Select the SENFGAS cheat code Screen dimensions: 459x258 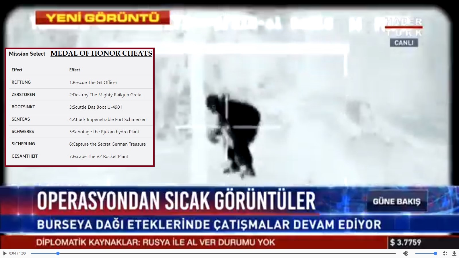pos(21,119)
